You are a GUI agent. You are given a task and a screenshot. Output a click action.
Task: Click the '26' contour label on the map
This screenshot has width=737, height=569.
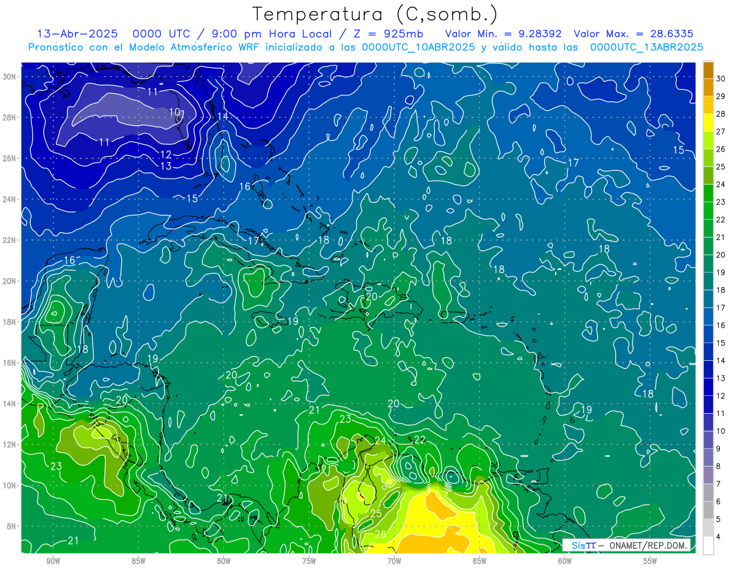point(380,535)
